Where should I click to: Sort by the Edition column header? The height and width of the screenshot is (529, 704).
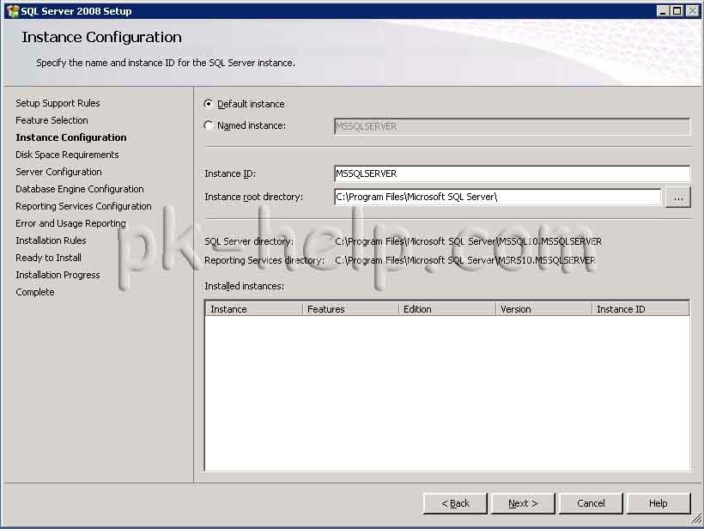[x=447, y=309]
